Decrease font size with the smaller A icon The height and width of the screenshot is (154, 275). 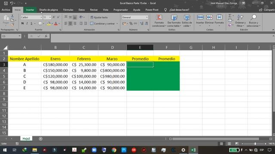tap(58, 17)
